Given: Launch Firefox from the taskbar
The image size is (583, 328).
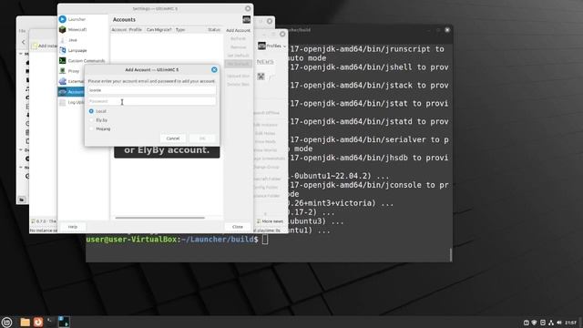Looking at the screenshot, I should [x=38, y=322].
